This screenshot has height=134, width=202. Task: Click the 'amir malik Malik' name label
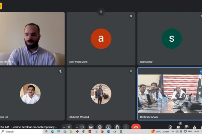78,62
